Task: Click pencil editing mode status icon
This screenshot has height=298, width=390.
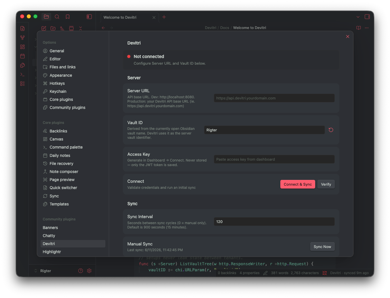Action: pyautogui.click(x=265, y=273)
